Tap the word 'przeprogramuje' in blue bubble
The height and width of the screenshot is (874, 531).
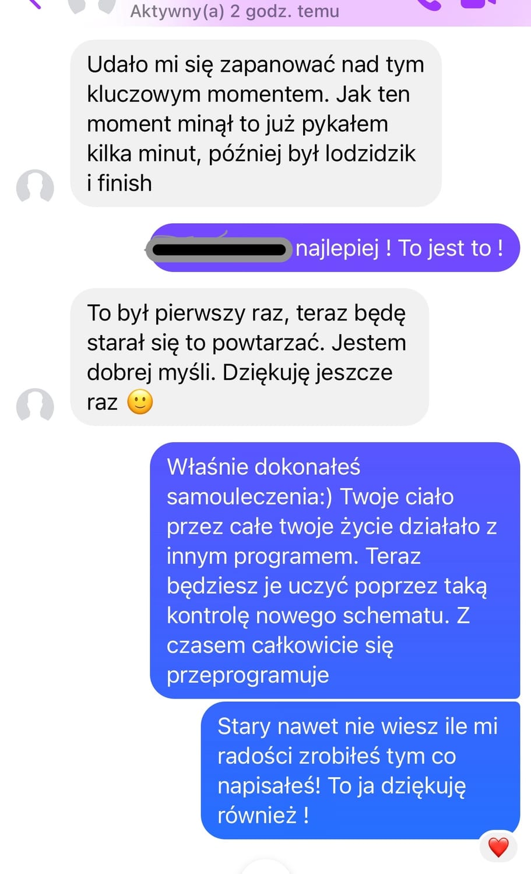[248, 675]
